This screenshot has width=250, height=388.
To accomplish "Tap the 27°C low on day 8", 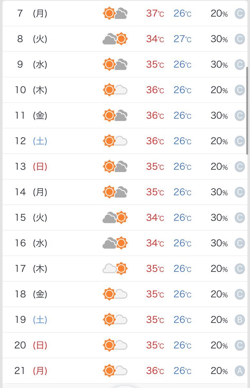I will tap(182, 39).
